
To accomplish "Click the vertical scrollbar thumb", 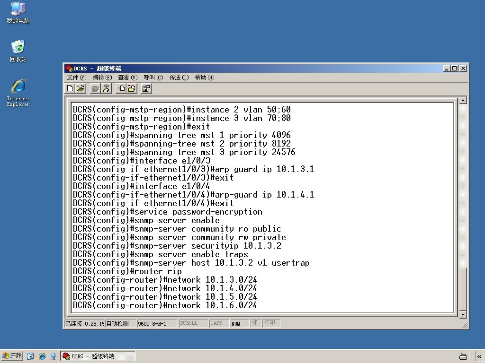I will (x=463, y=289).
